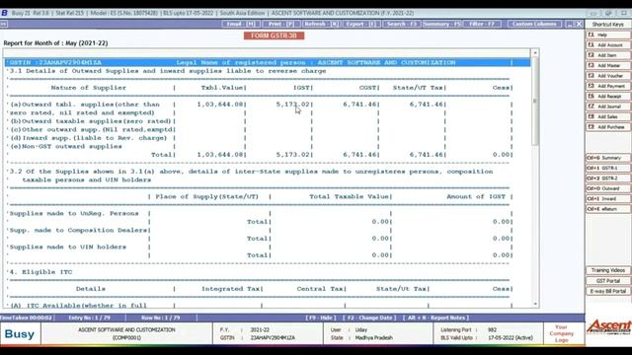Click row (d) Inward supp. liable to Rev. charge
The width and height of the screenshot is (632, 355).
pyautogui.click(x=88, y=138)
